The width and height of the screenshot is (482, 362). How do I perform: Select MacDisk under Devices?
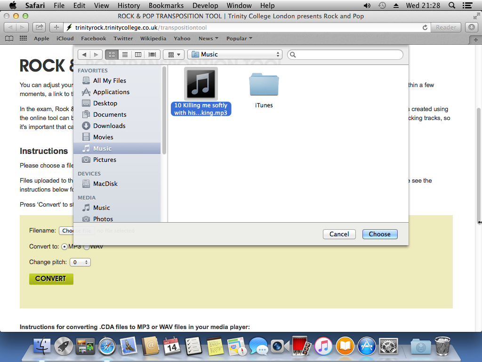click(117, 184)
